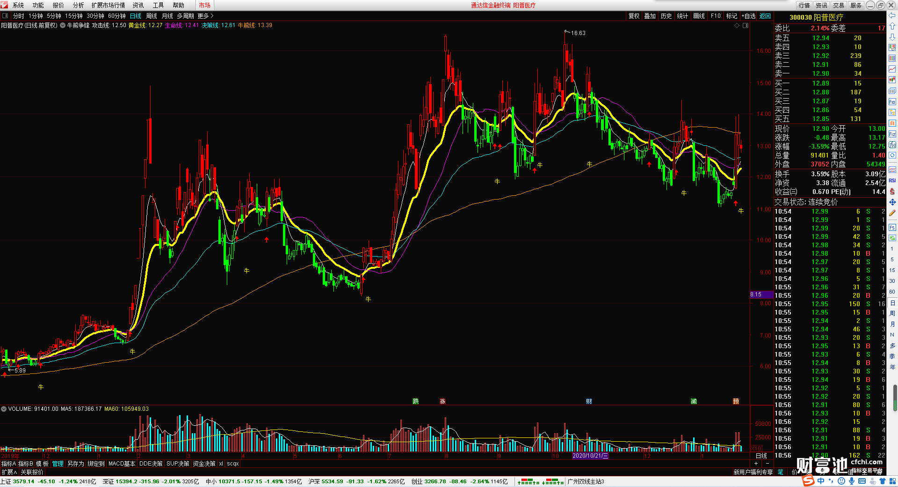The image size is (898, 487).
Task: Click the up arrow sidebar icon
Action: pyautogui.click(x=892, y=26)
